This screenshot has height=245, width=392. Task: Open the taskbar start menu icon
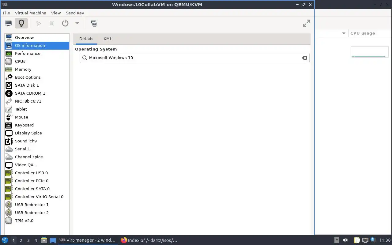(5, 240)
